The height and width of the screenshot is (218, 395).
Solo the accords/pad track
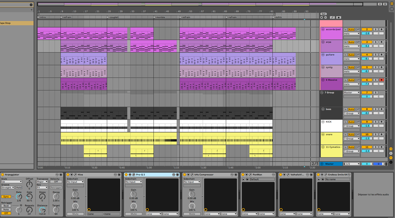tap(376, 29)
